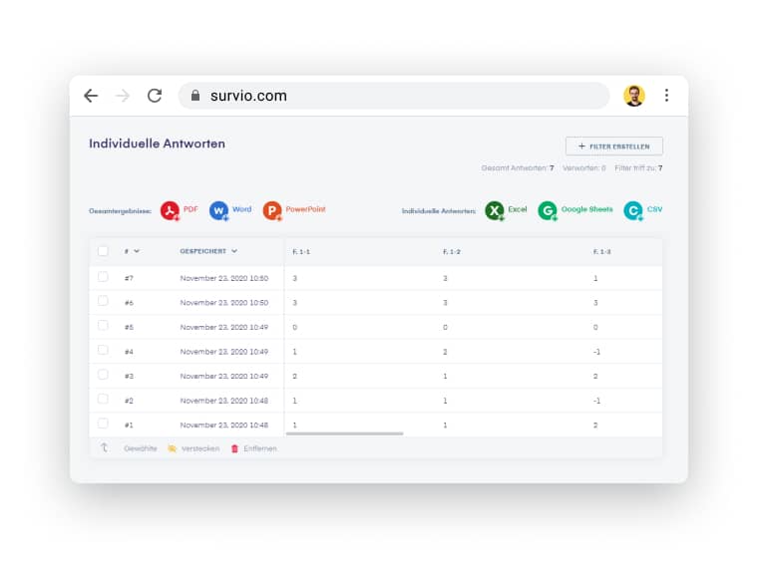Click the horizontal scrollbar under the table
Viewport: 758px width, 568px height.
[x=345, y=433]
